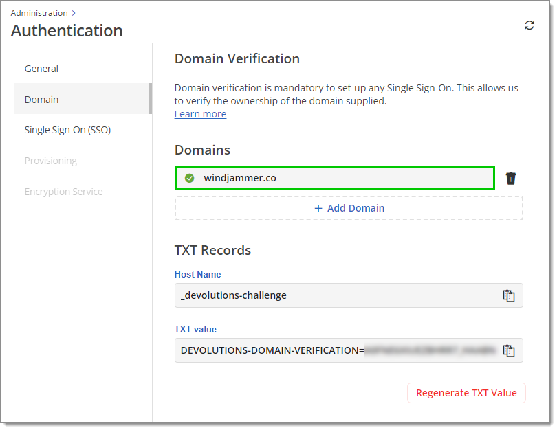557x430 pixels.
Task: Copy the TXT value to clipboard
Action: pyautogui.click(x=508, y=350)
